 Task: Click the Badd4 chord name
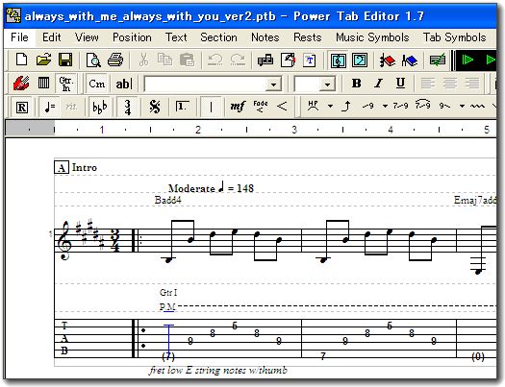tap(167, 200)
